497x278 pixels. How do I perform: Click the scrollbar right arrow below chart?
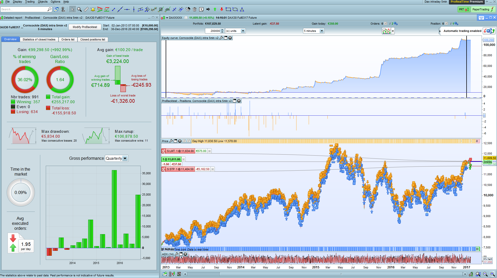[465, 274]
